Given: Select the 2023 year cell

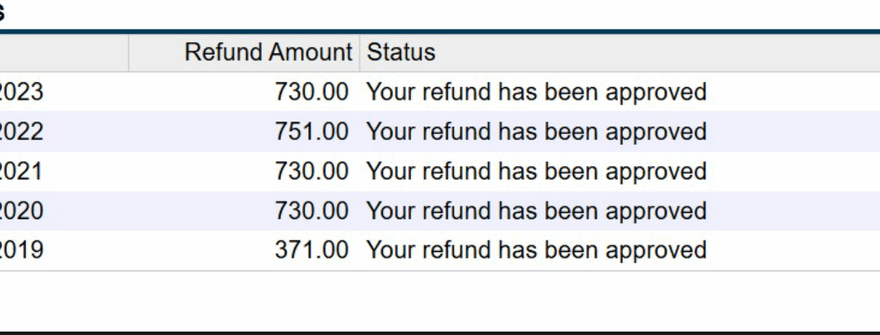Looking at the screenshot, I should point(21,92).
